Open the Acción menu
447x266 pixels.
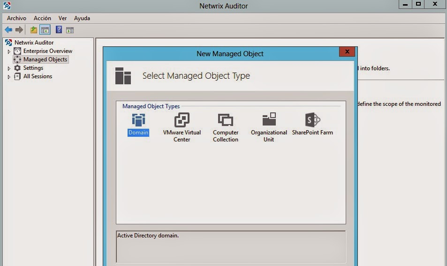(x=42, y=18)
